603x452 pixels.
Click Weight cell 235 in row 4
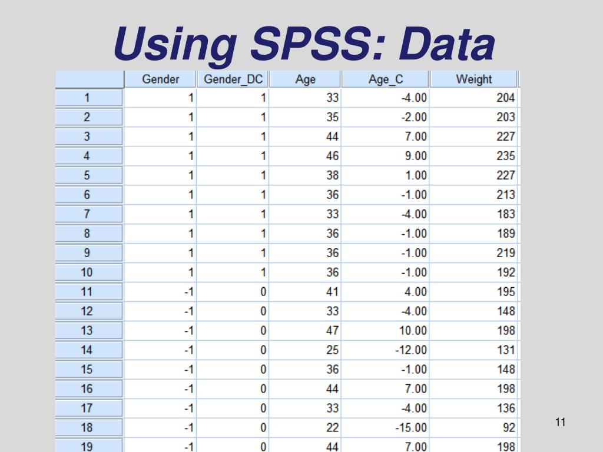(x=473, y=155)
